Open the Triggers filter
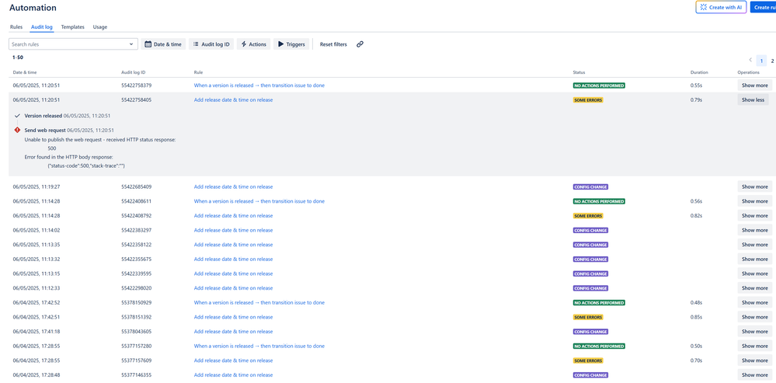The height and width of the screenshot is (383, 776). [291, 44]
